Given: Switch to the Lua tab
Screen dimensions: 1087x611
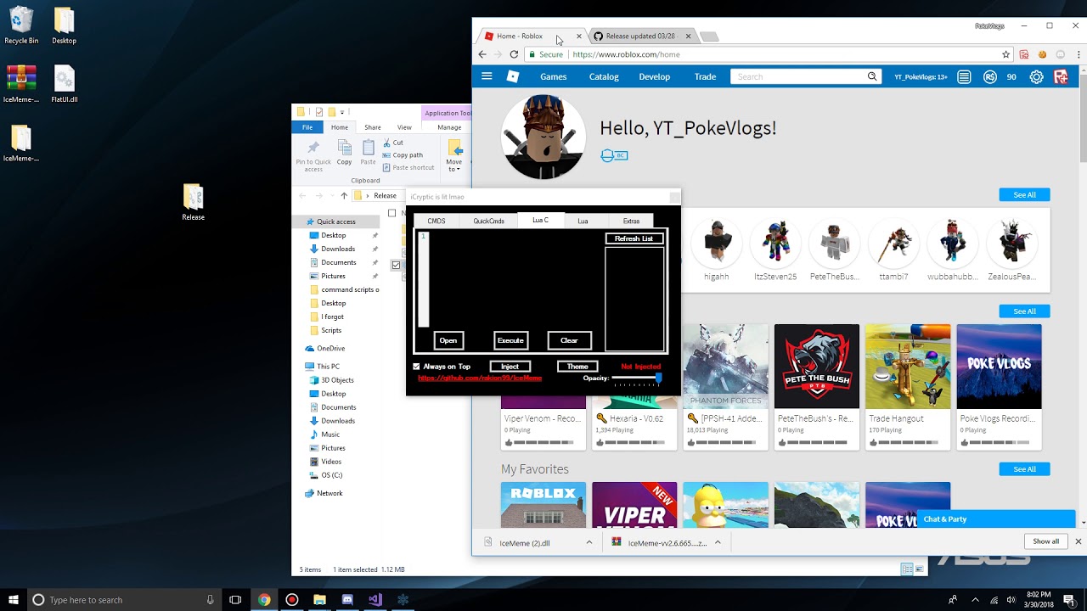Looking at the screenshot, I should point(583,221).
